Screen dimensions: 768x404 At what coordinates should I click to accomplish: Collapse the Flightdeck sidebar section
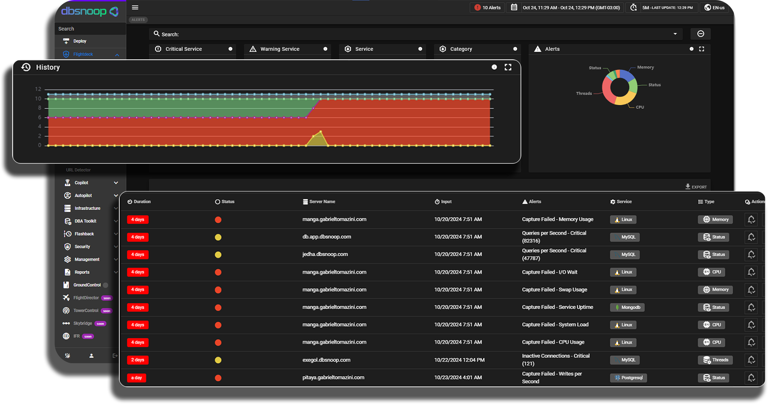[x=117, y=55]
